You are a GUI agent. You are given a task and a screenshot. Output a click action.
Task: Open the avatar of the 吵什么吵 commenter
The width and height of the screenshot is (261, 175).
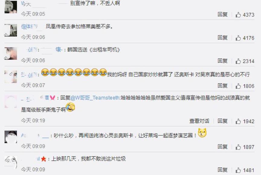[x=11, y=137]
